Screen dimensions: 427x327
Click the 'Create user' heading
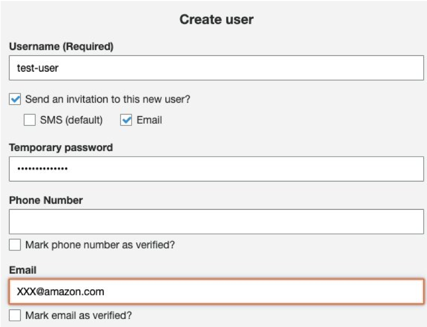click(x=216, y=20)
